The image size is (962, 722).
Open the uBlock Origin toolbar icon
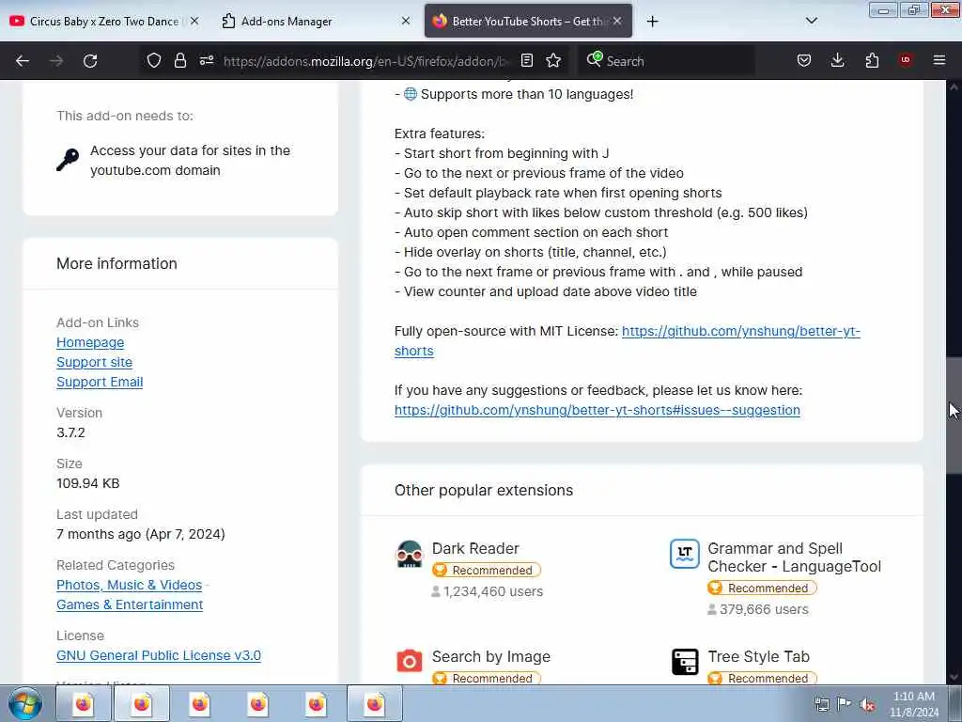tap(906, 60)
